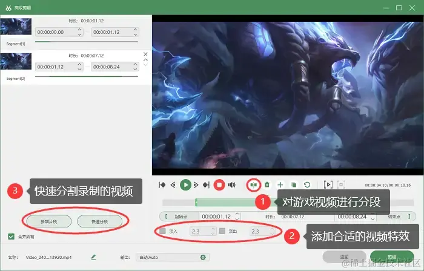Increase Segment[1] end time 00:00:01.12
The image size is (424, 271).
pyautogui.click(x=135, y=30)
